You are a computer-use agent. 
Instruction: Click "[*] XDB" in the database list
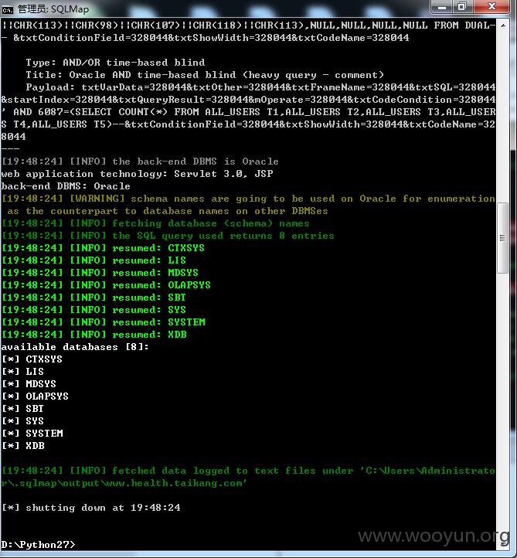coord(23,446)
